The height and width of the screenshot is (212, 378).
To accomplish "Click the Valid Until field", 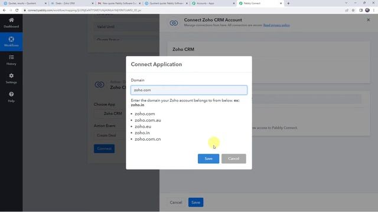I will (126, 26).
